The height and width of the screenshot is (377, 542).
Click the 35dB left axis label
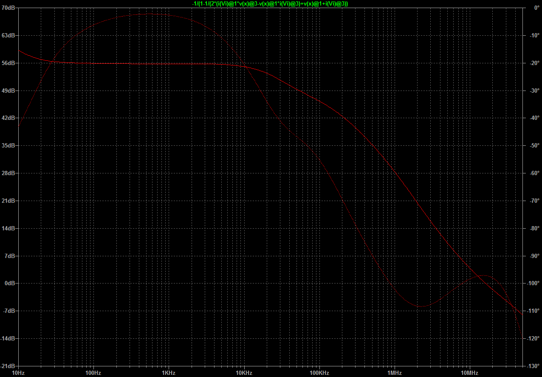8,146
